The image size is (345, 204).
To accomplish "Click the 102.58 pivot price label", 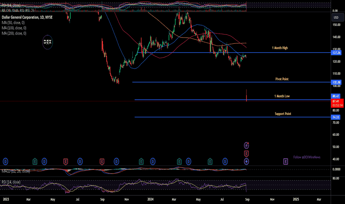I will pyautogui.click(x=336, y=82).
